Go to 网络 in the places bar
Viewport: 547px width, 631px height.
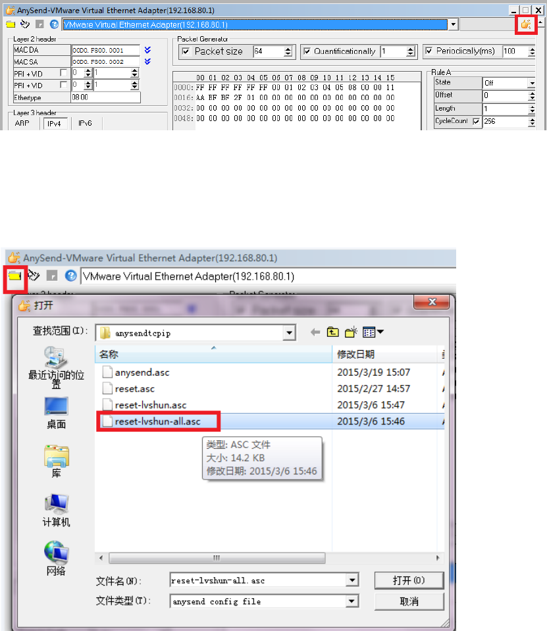[x=56, y=559]
